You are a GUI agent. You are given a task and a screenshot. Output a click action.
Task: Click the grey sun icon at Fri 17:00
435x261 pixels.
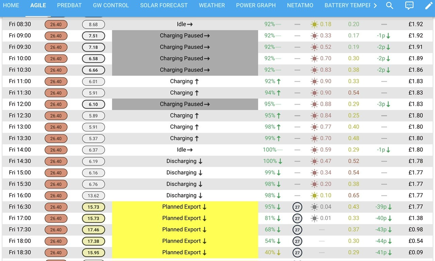(314, 218)
